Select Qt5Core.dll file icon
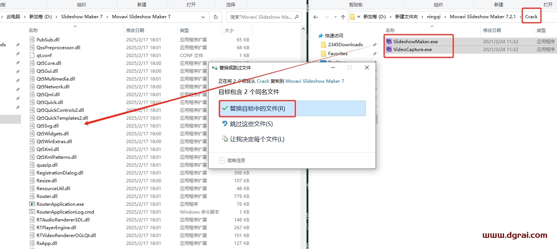The width and height of the screenshot is (557, 249). pyautogui.click(x=32, y=63)
